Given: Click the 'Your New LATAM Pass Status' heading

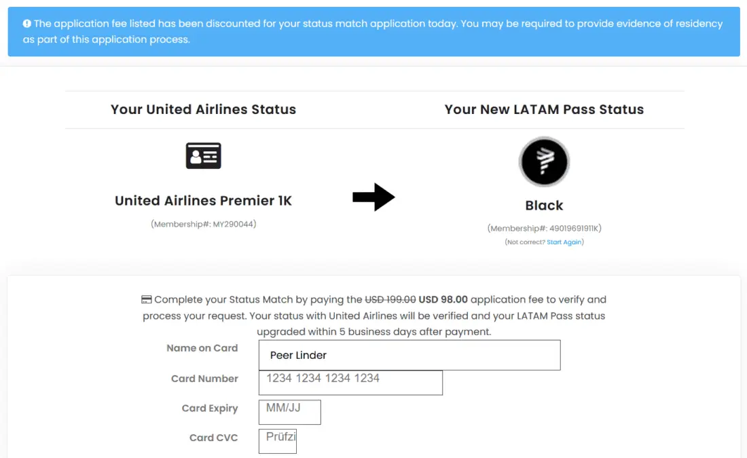Looking at the screenshot, I should pos(544,109).
